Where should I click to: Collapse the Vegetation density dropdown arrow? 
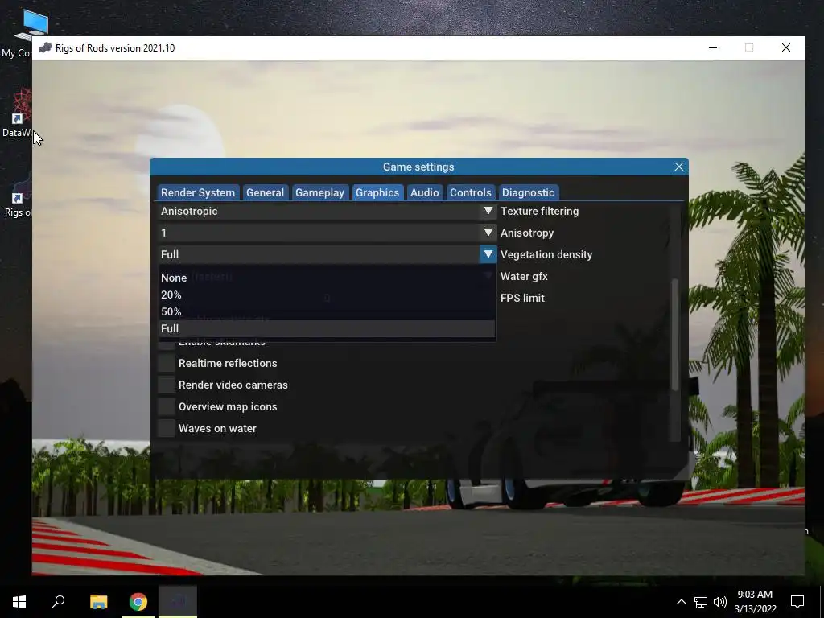coord(488,254)
